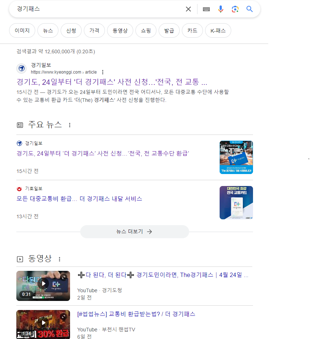Open Google Lens image search icon
The width and height of the screenshot is (310, 339).
pos(235,9)
